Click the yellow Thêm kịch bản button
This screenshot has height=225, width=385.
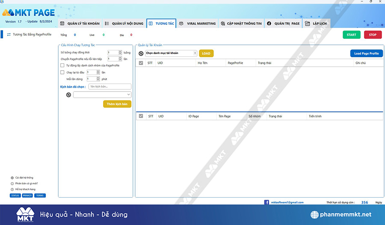click(x=117, y=104)
